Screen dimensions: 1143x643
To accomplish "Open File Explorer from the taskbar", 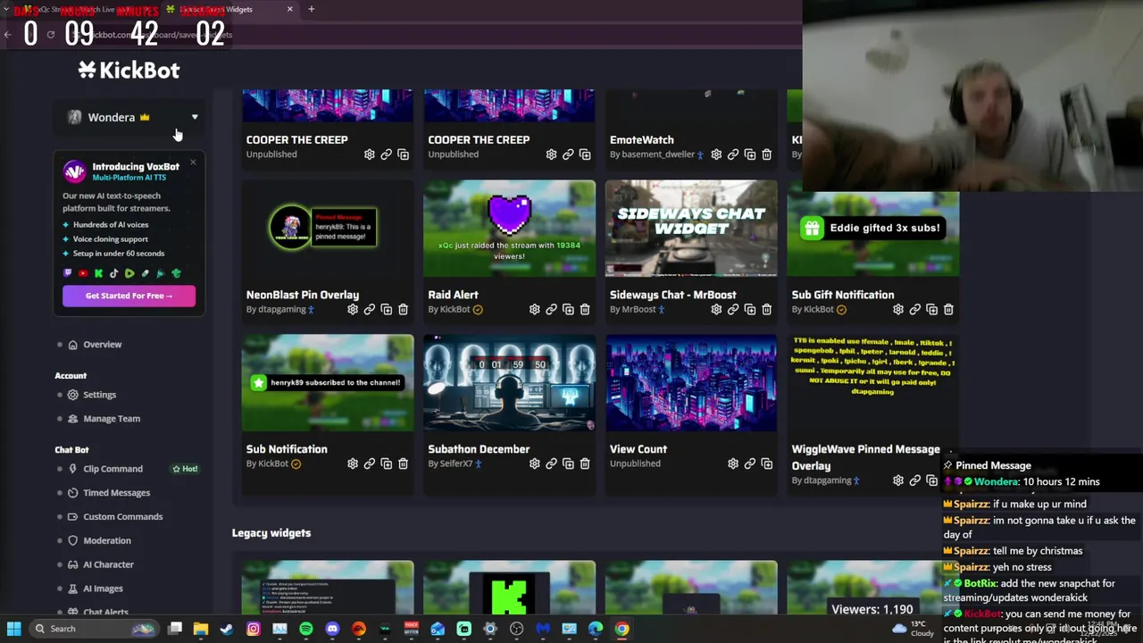I will [201, 629].
